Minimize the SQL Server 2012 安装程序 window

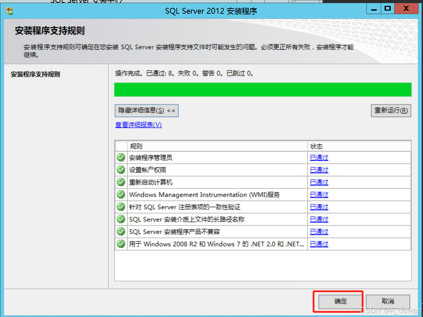click(374, 8)
